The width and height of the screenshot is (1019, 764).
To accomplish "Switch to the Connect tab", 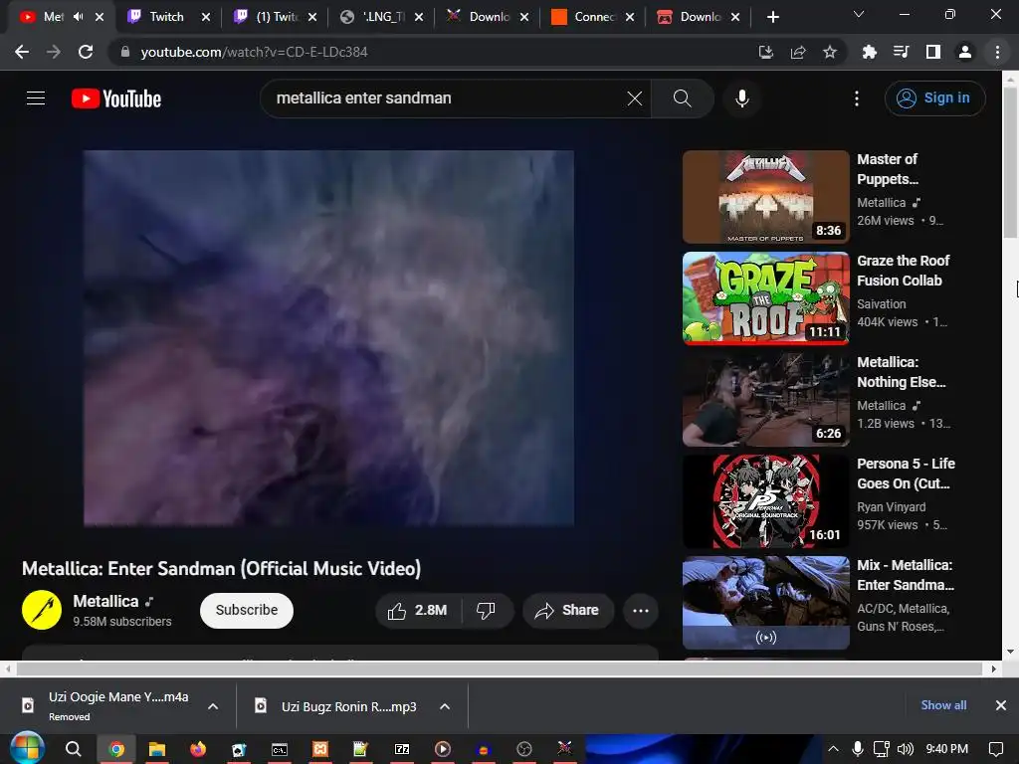I will point(593,17).
